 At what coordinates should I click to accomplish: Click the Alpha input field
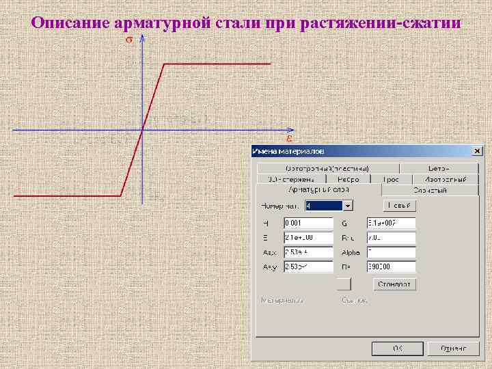click(392, 252)
